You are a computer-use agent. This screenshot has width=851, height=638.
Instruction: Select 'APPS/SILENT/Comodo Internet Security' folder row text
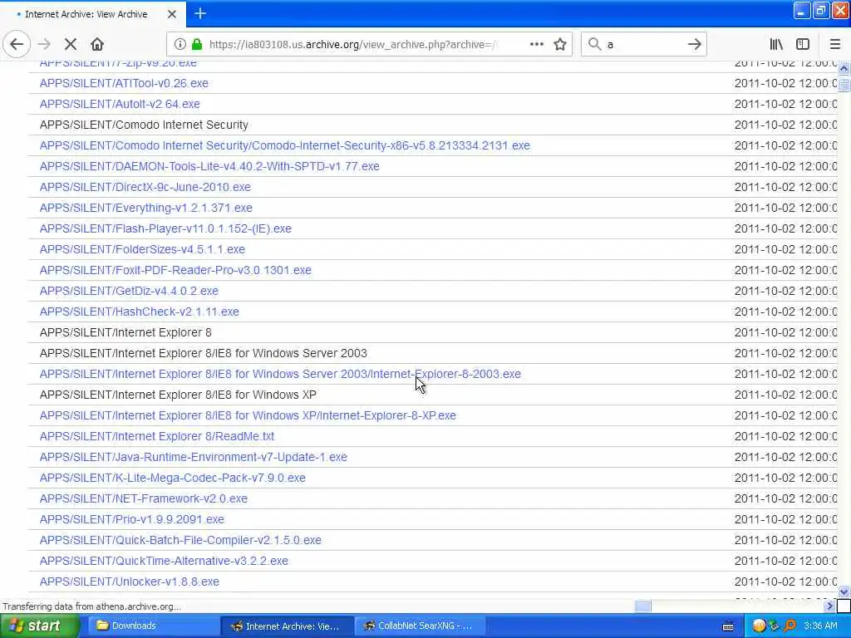pos(144,125)
